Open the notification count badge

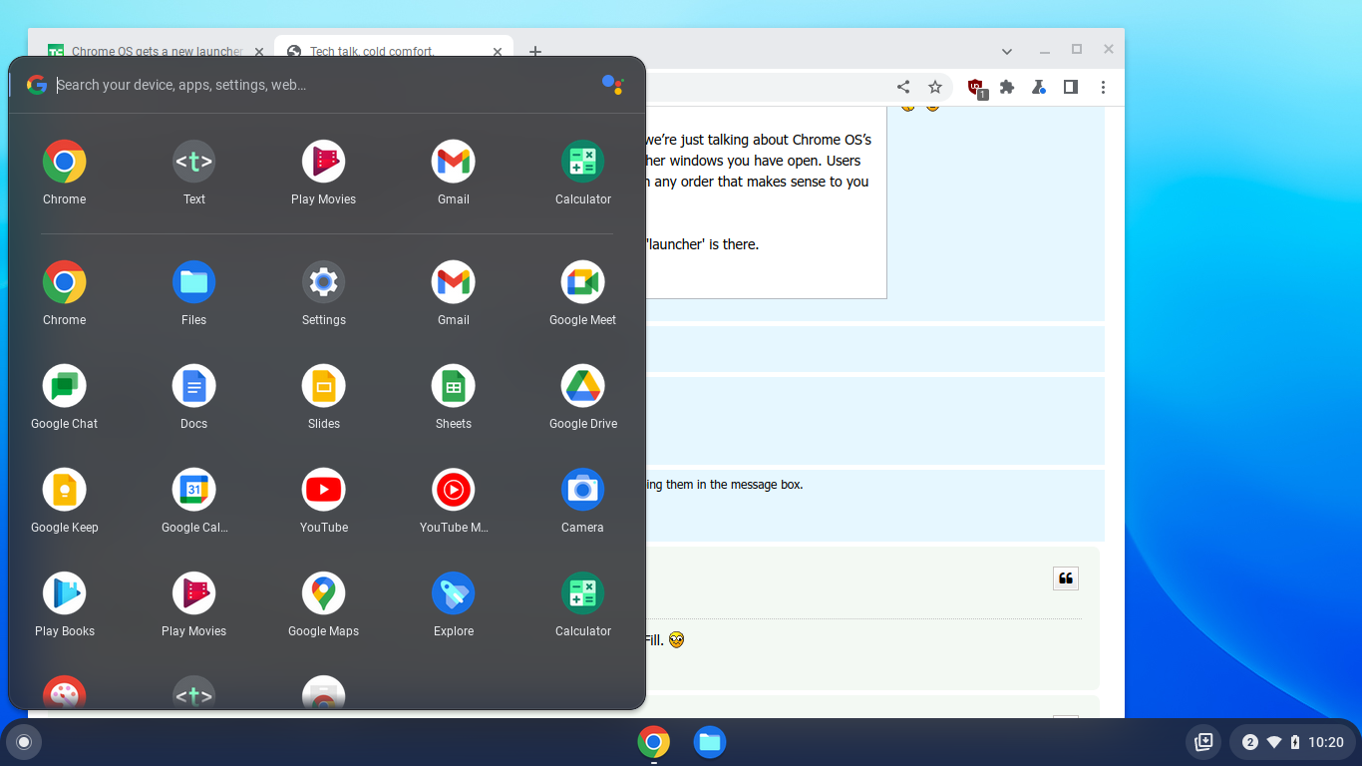tap(1249, 742)
